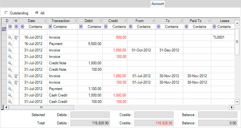The width and height of the screenshot is (241, 128).
Task: Click the clear-filter icon at left of filter row
Action: click(4, 29)
